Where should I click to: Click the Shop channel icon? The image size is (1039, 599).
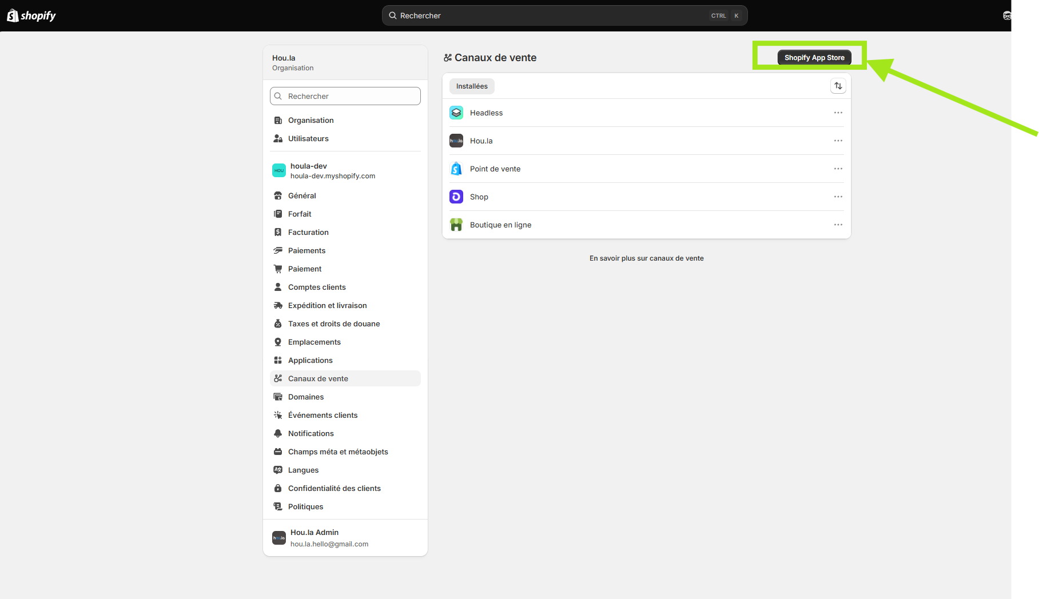(456, 197)
